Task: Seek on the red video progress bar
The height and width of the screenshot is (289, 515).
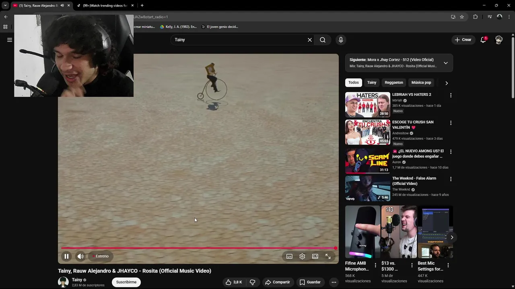Action: (198, 248)
